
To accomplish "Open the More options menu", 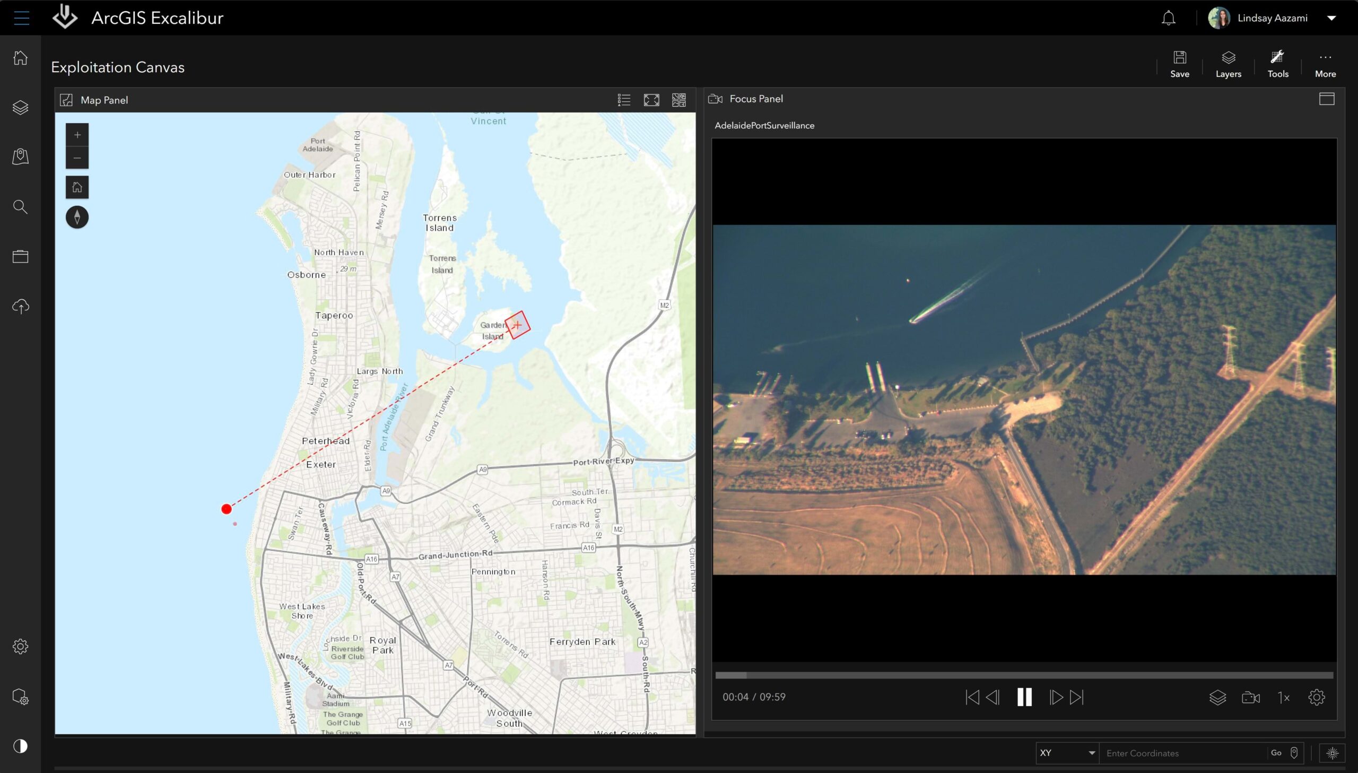I will point(1325,64).
